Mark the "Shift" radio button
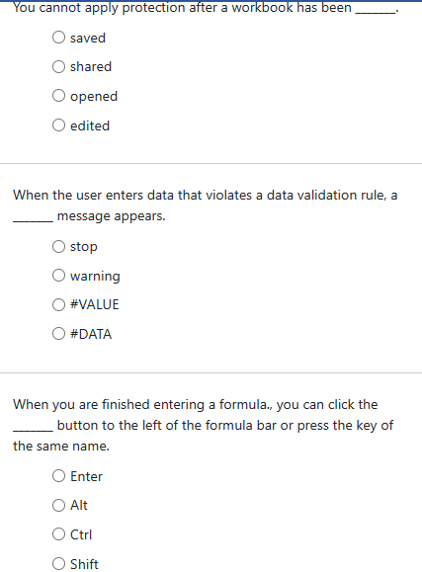Screen dimensions: 422x572 [x=58, y=564]
